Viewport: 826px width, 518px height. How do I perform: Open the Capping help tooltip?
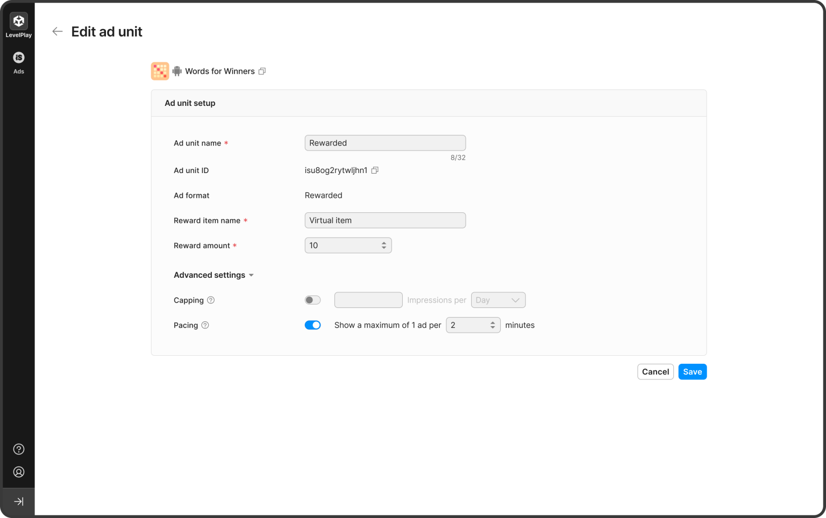tap(211, 300)
